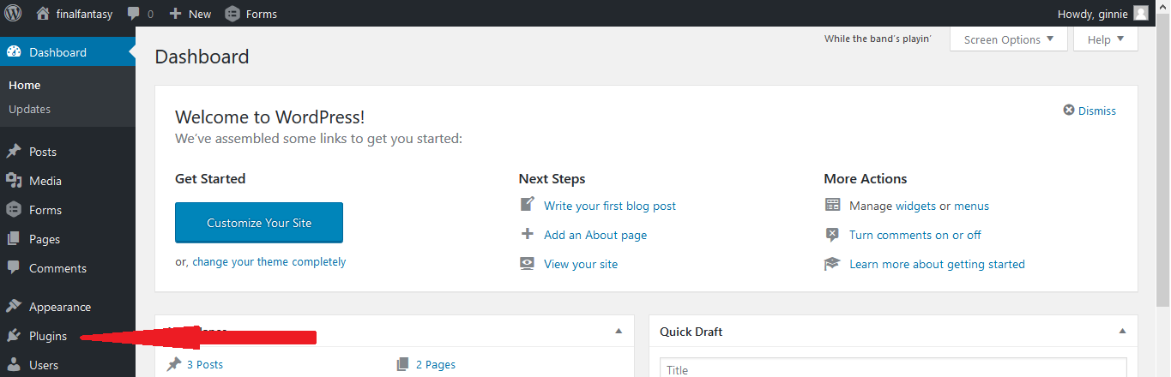The width and height of the screenshot is (1171, 377).
Task: Click the widgets icon beside Manage widgets
Action: coord(832,206)
